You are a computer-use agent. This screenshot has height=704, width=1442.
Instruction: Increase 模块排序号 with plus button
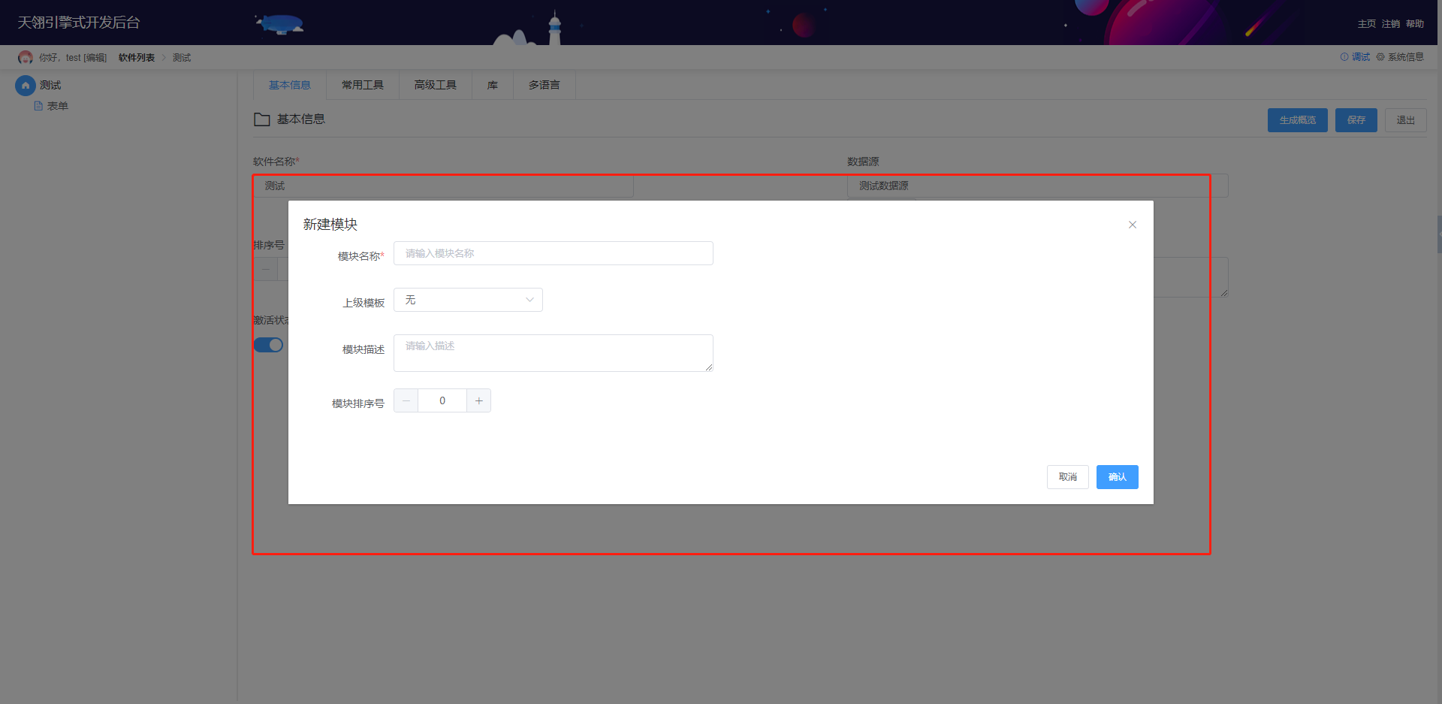(478, 401)
